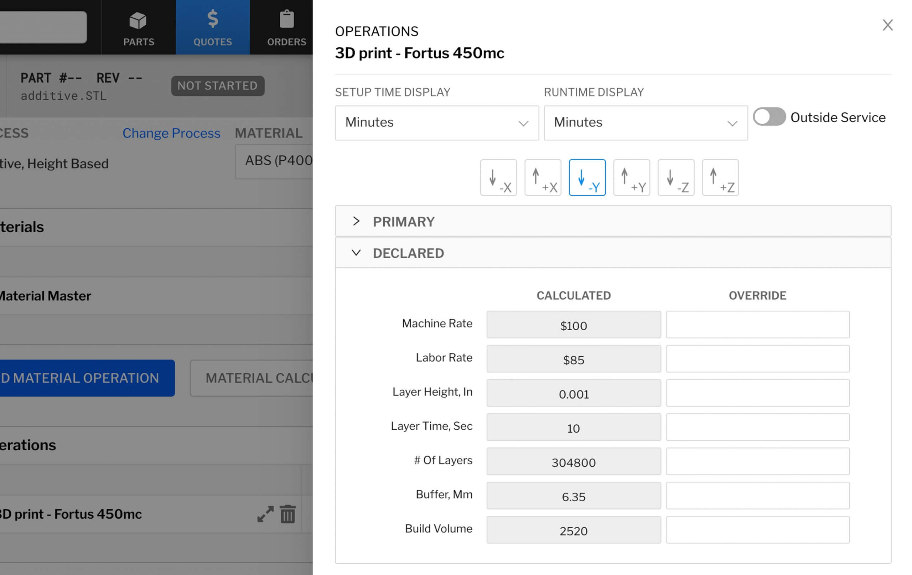Close the Operations panel

point(887,25)
